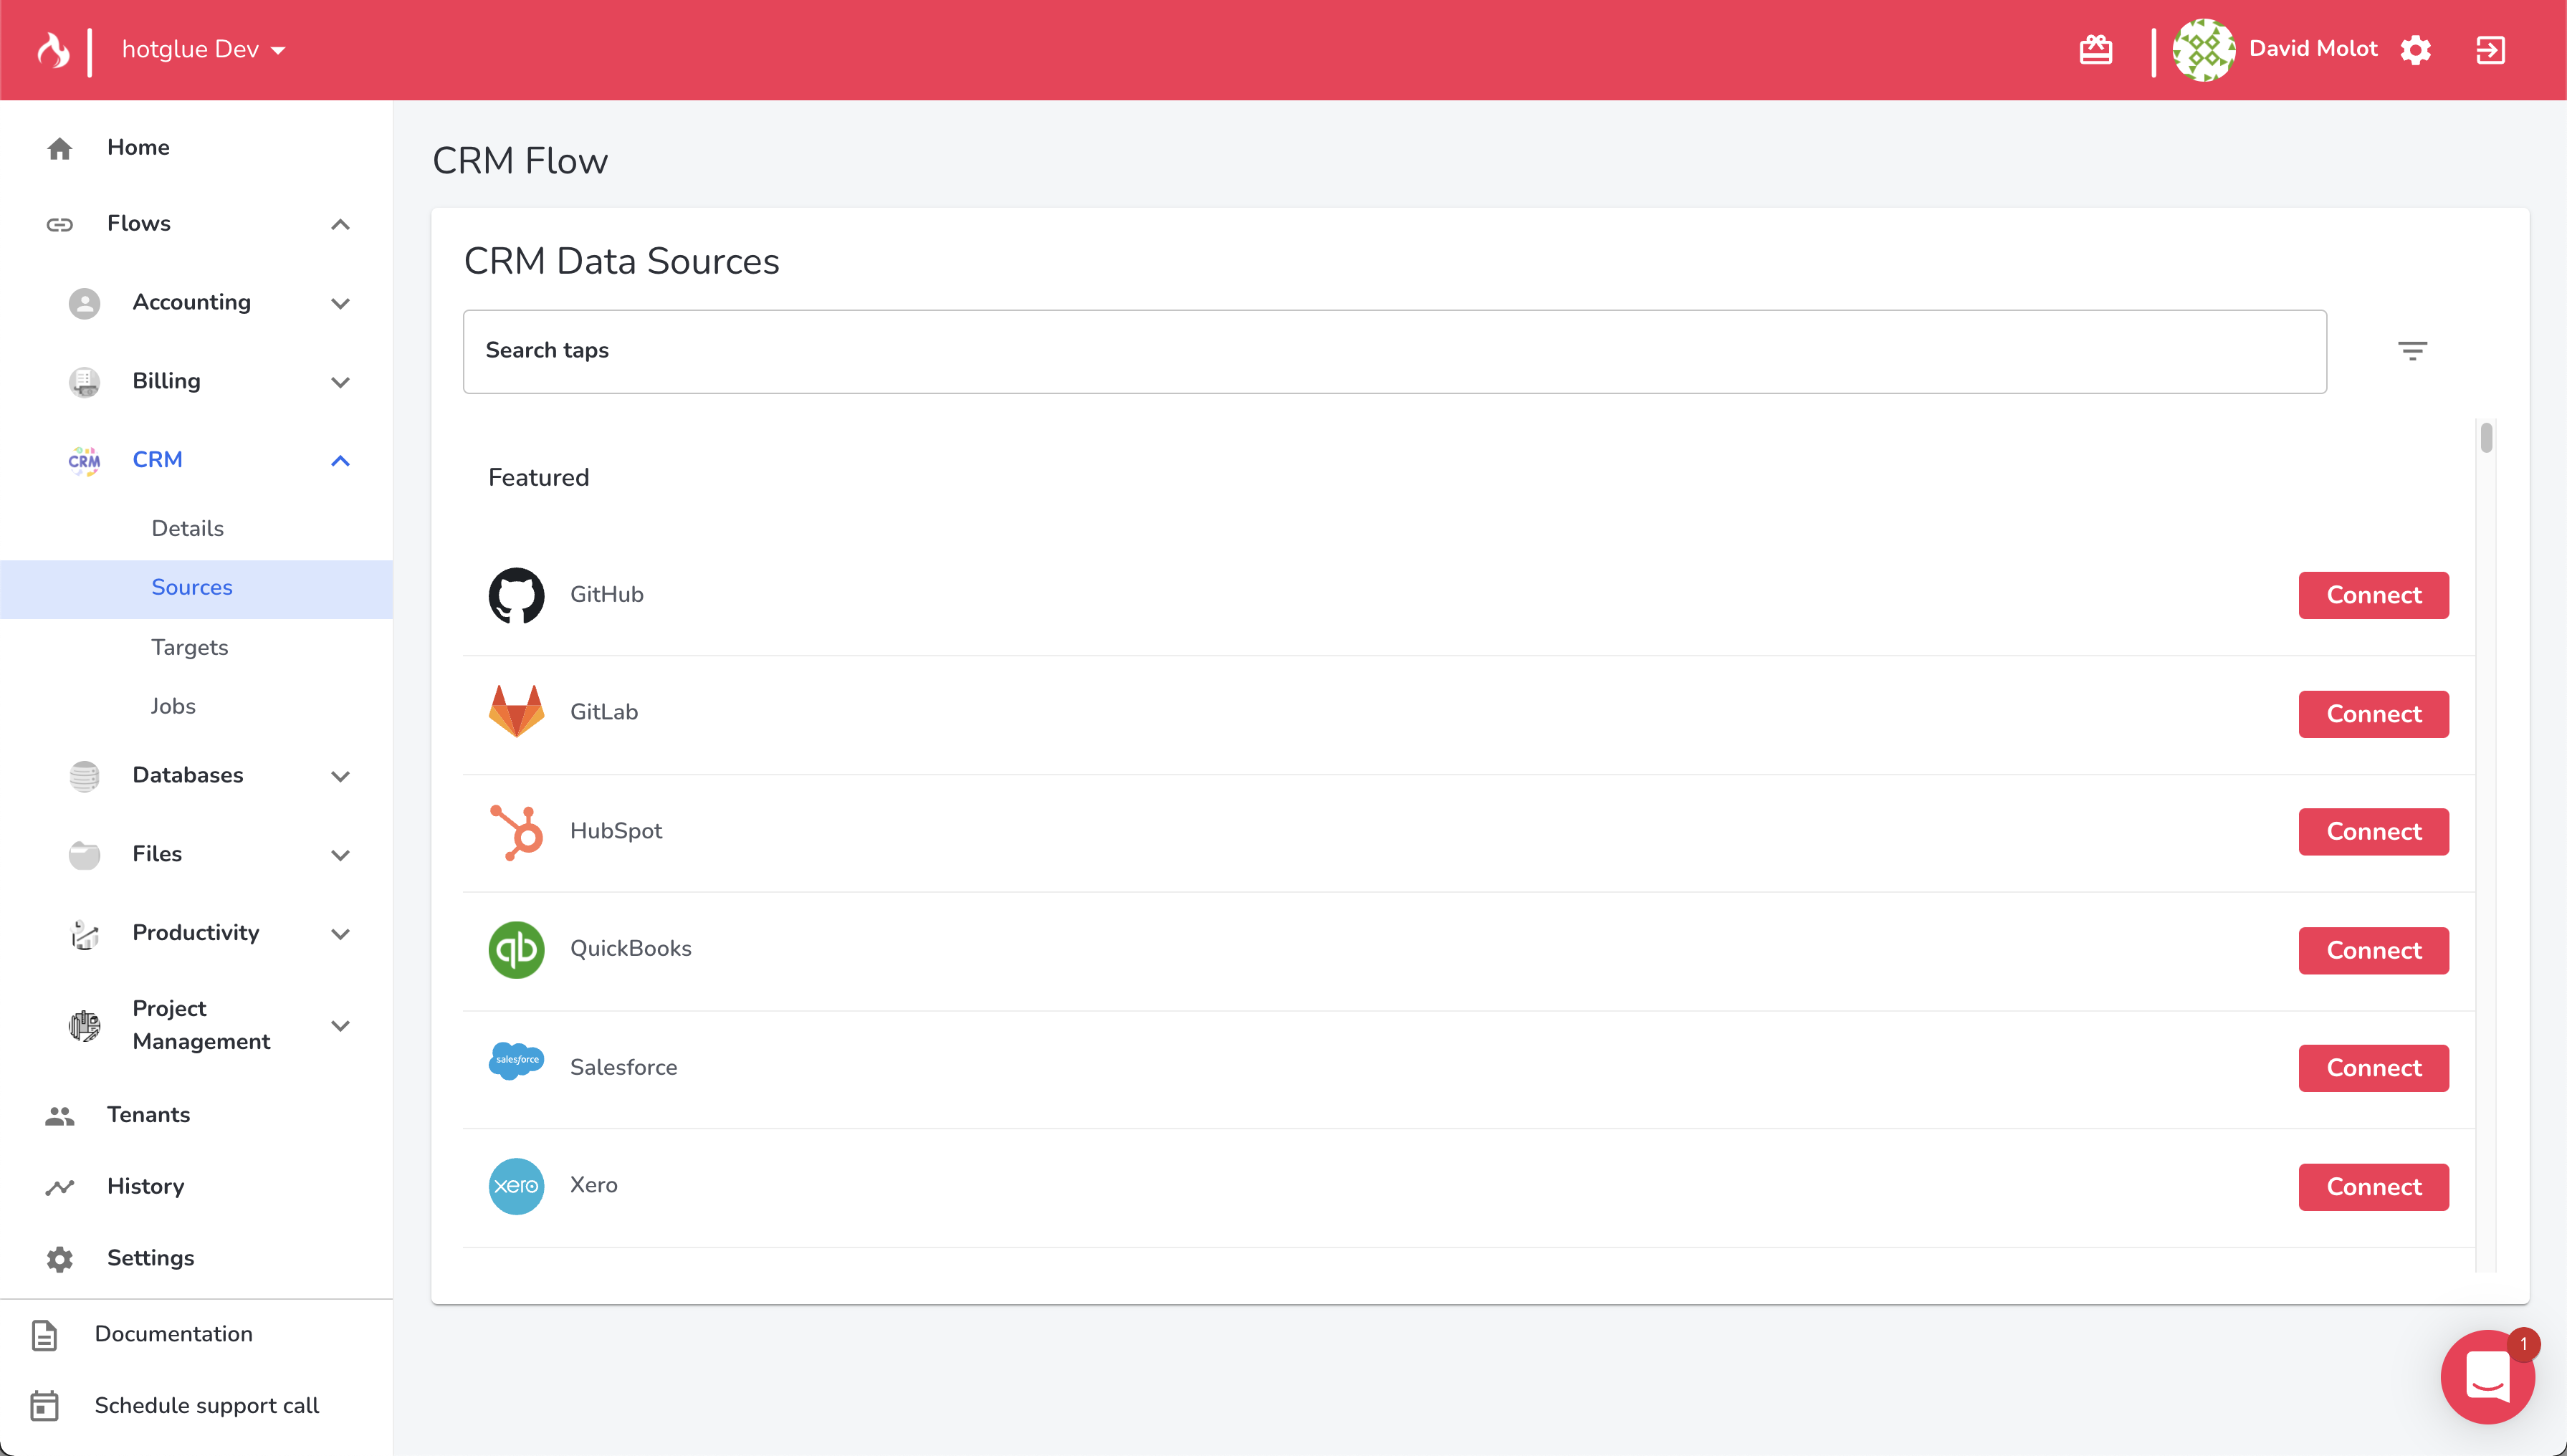Click the HubSpot logo

pyautogui.click(x=516, y=832)
